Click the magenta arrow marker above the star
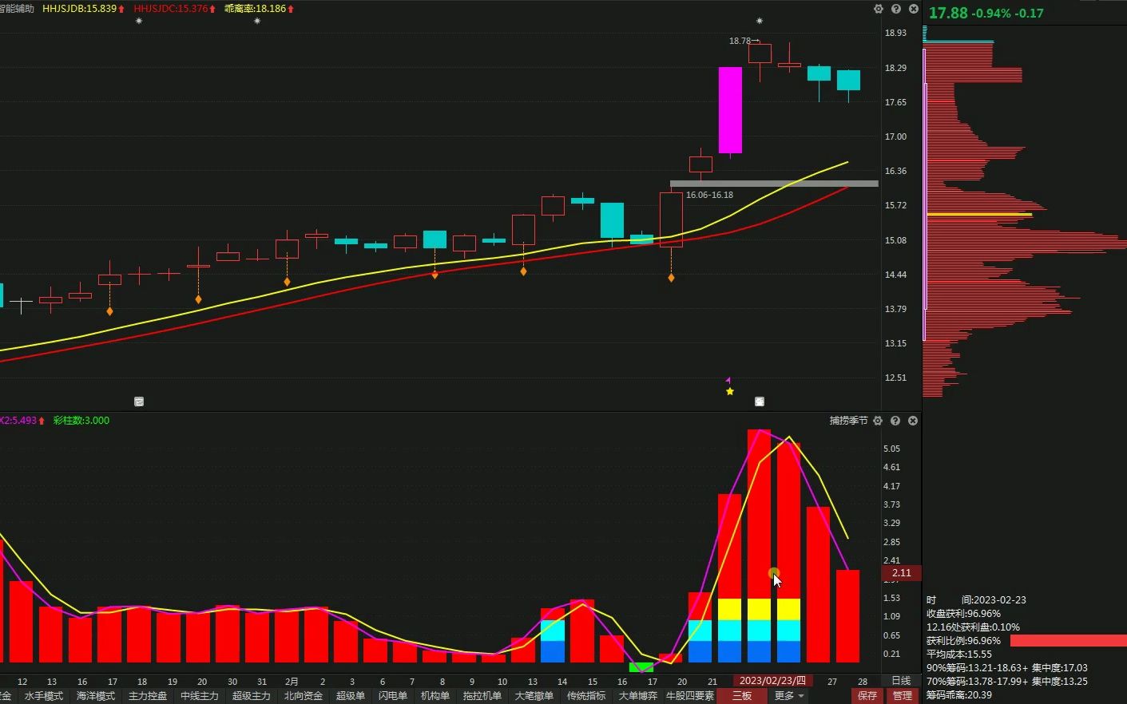 (x=728, y=379)
